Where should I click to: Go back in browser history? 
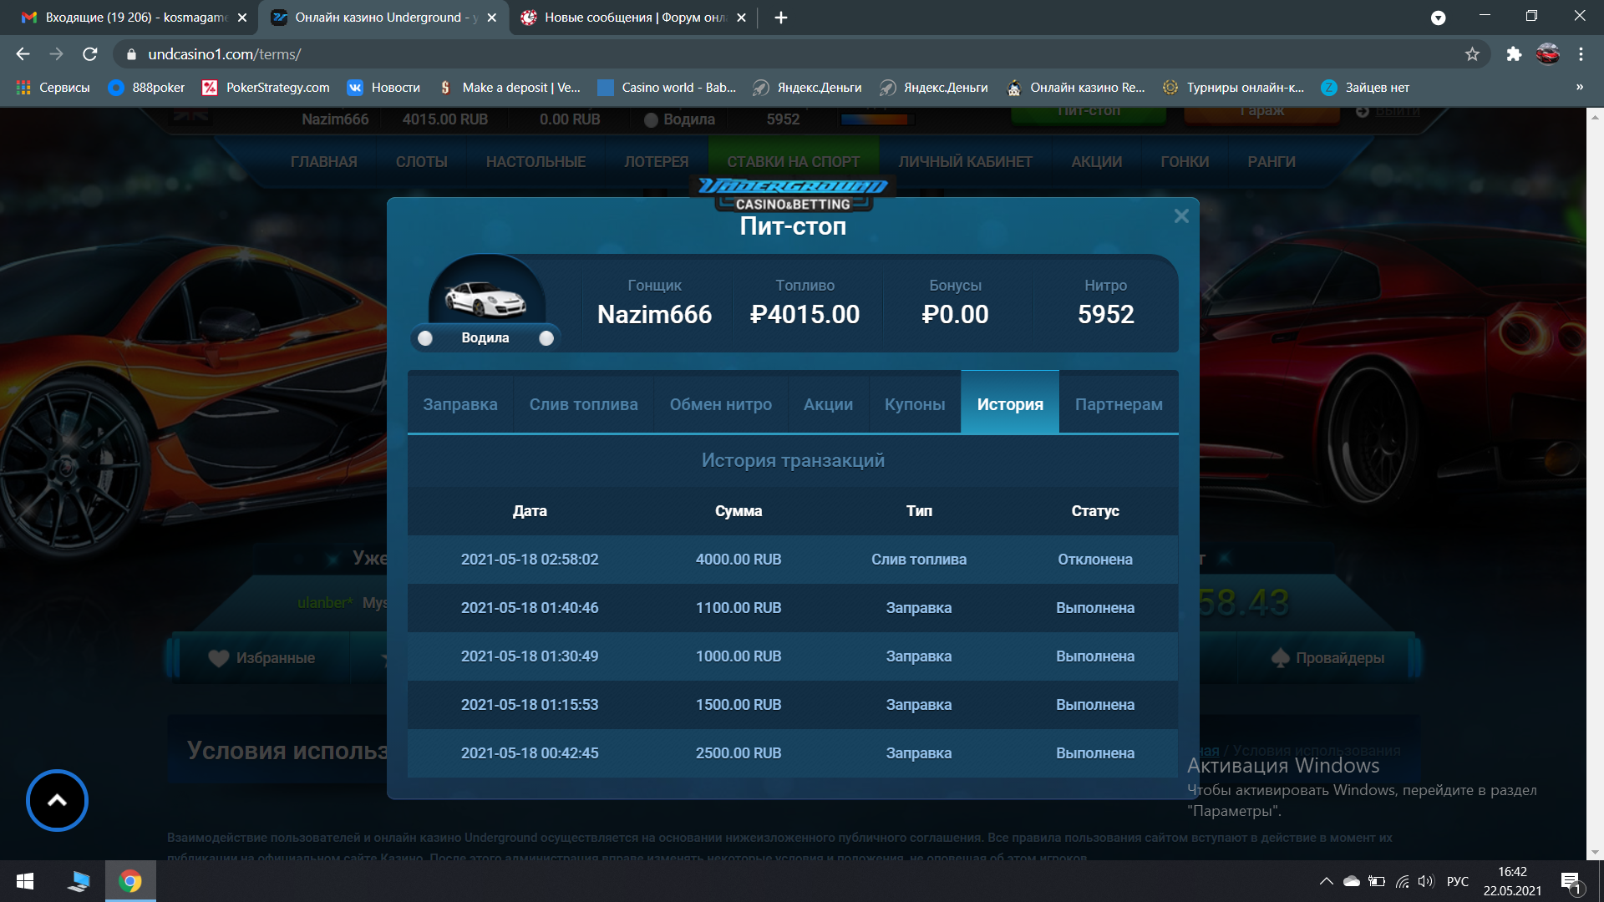[23, 54]
